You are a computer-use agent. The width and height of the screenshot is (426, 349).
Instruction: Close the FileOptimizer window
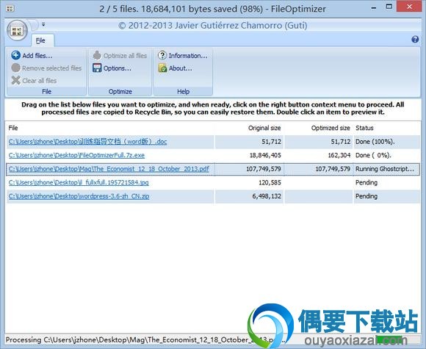pyautogui.click(x=409, y=7)
